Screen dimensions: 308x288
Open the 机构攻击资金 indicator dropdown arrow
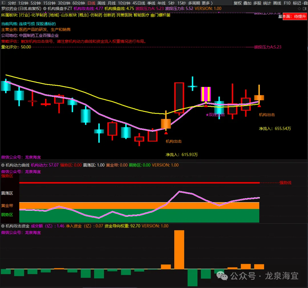point(3,226)
